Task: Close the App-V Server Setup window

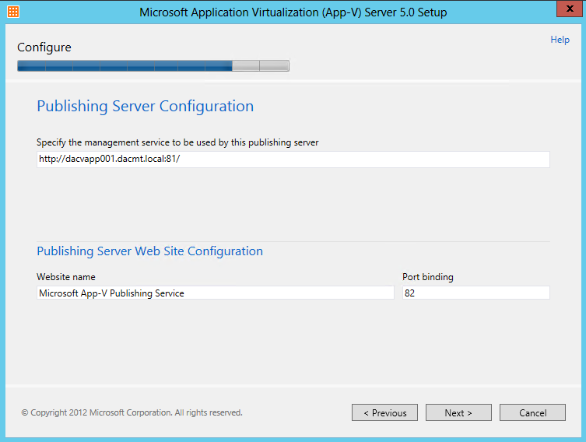Action: [569, 9]
